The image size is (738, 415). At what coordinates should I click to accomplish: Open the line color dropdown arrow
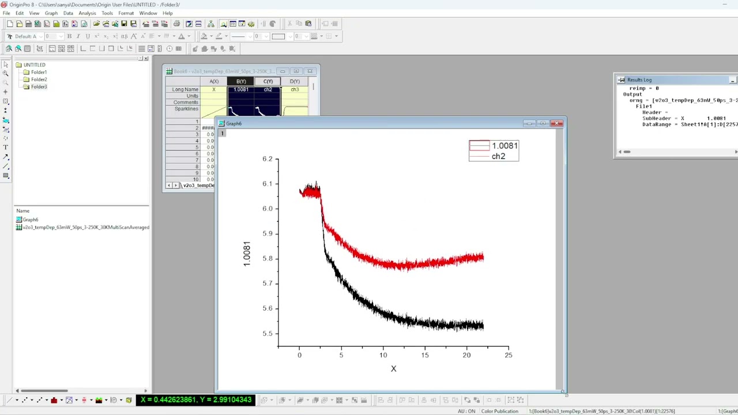tap(225, 36)
